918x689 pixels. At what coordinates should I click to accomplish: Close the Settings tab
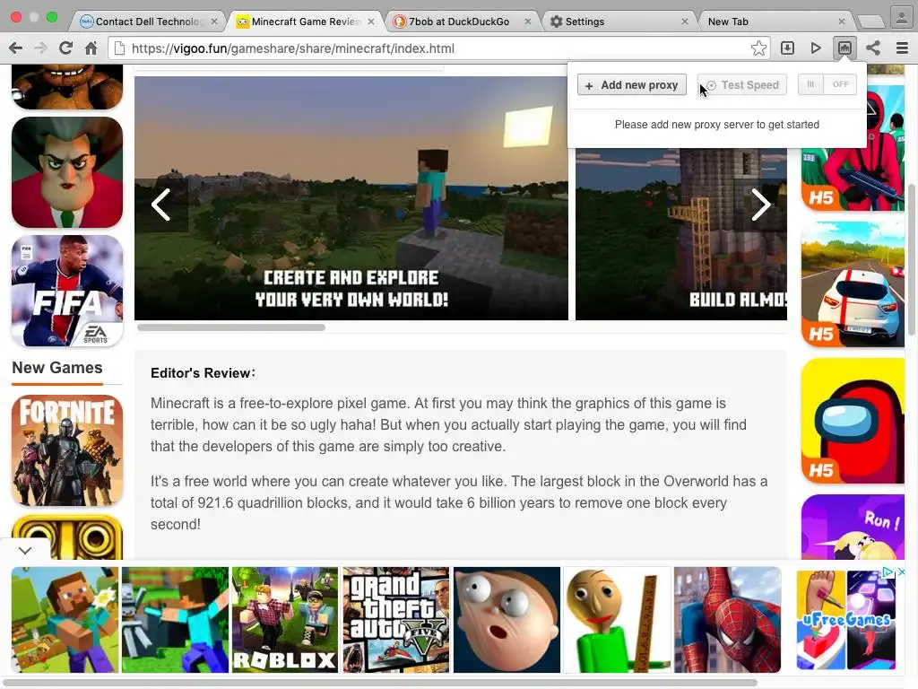coord(684,22)
